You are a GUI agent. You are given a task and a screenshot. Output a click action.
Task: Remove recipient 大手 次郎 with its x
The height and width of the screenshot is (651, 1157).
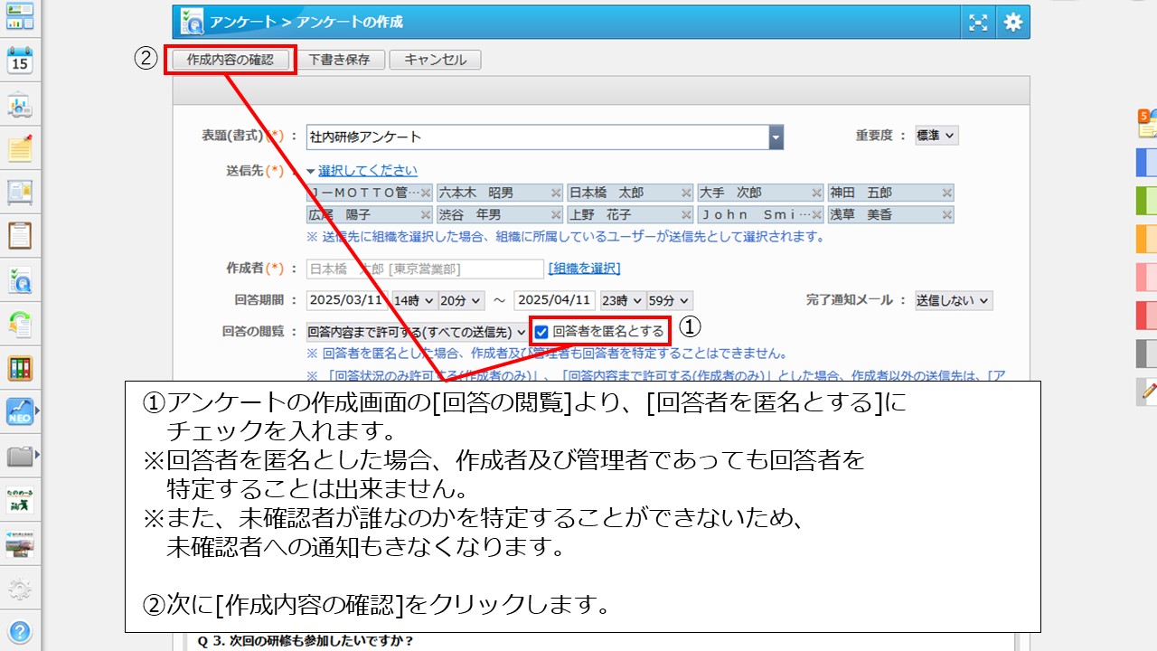pyautogui.click(x=816, y=193)
